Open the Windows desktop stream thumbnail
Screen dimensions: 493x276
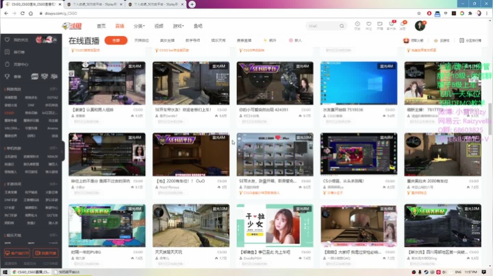(359, 83)
